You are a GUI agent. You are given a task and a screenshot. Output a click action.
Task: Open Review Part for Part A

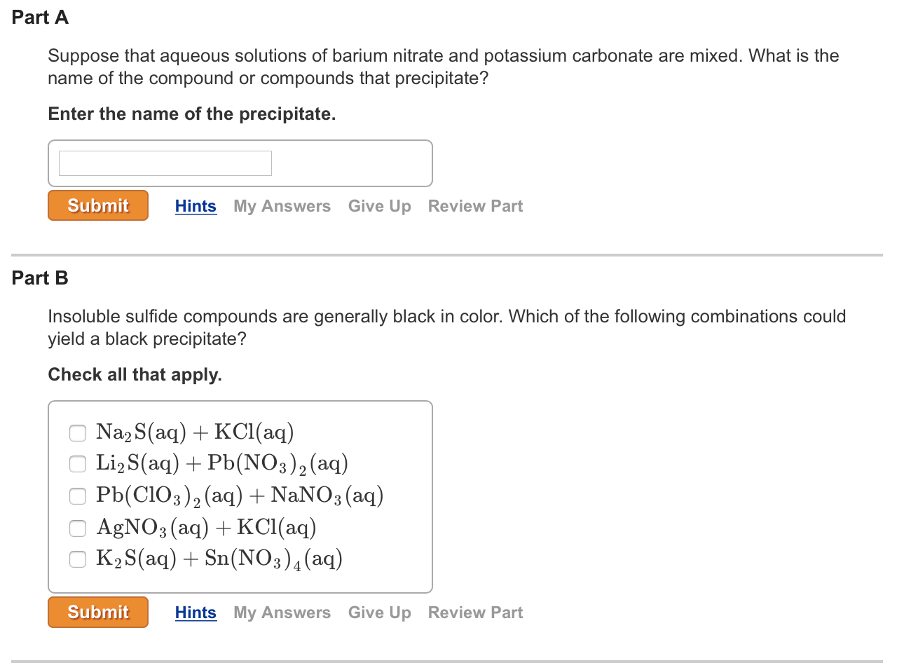(x=475, y=206)
